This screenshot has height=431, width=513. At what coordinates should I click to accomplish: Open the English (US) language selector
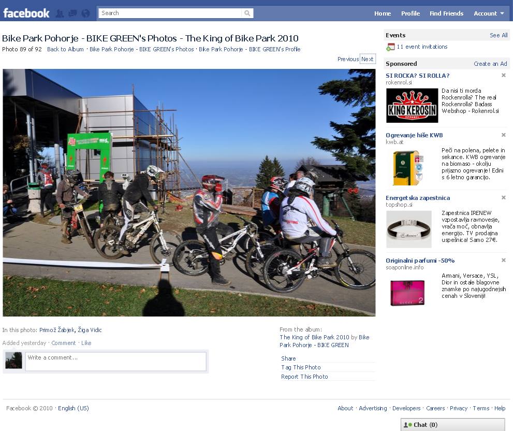(x=74, y=408)
